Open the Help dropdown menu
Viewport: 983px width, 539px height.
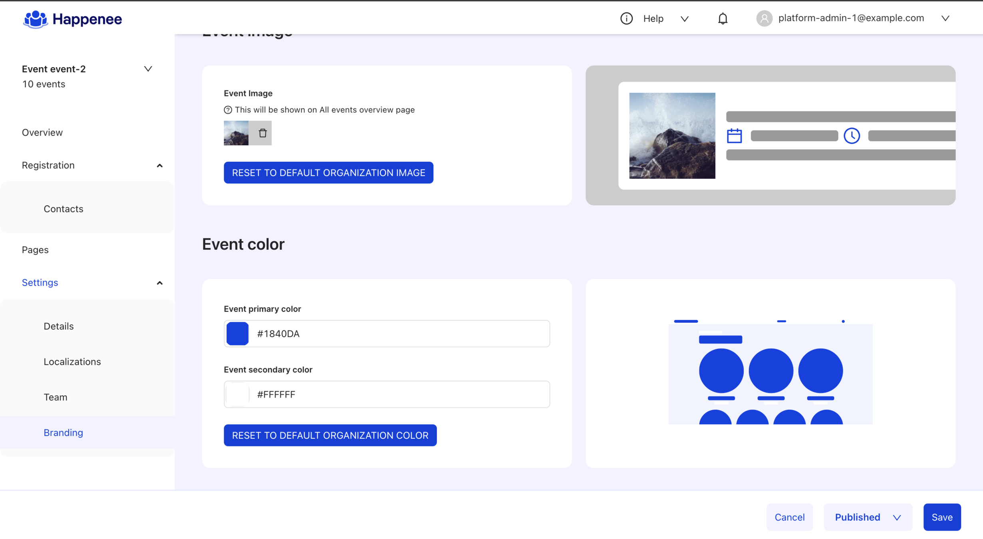(x=684, y=19)
